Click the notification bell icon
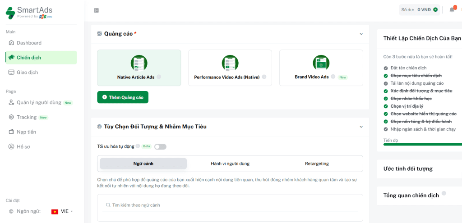Screen dimensions: 462x223 coord(452,9)
